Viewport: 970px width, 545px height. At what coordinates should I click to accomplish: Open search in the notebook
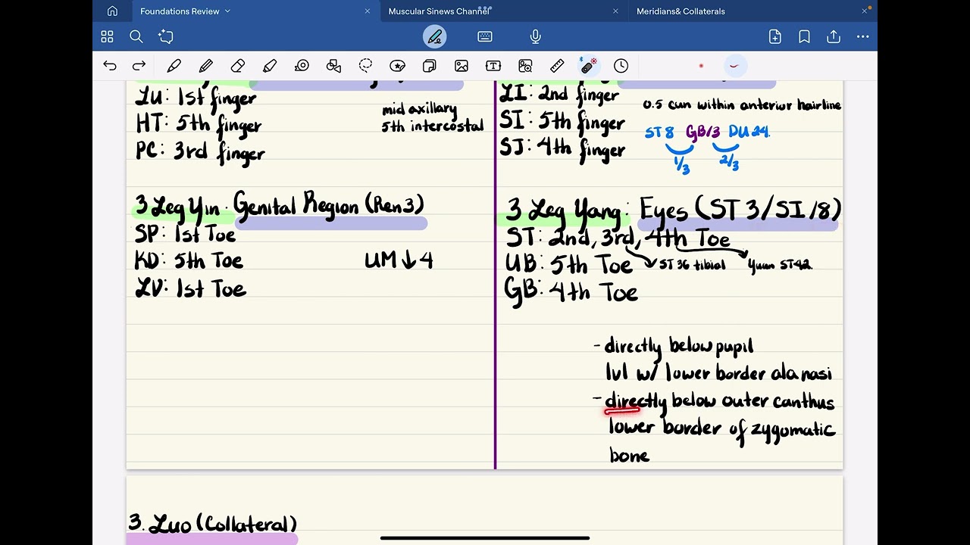tap(136, 36)
